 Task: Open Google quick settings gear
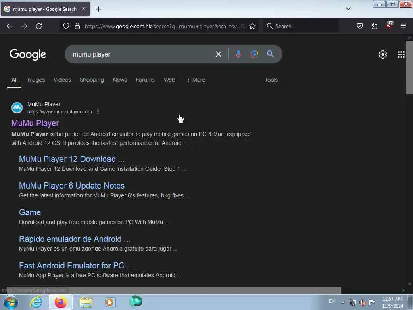coord(382,54)
